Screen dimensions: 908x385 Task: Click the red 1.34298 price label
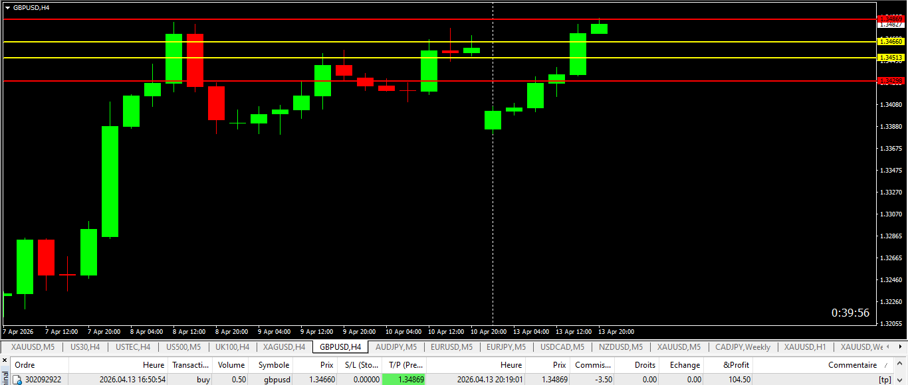click(x=891, y=81)
